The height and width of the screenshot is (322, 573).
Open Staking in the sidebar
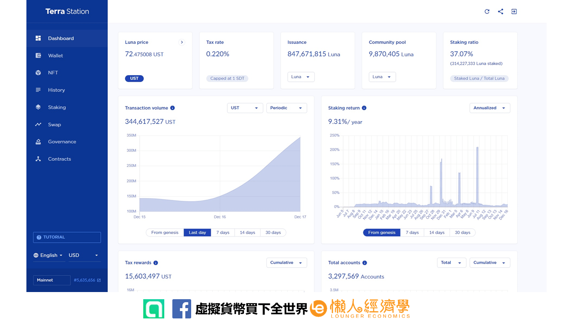67,107
